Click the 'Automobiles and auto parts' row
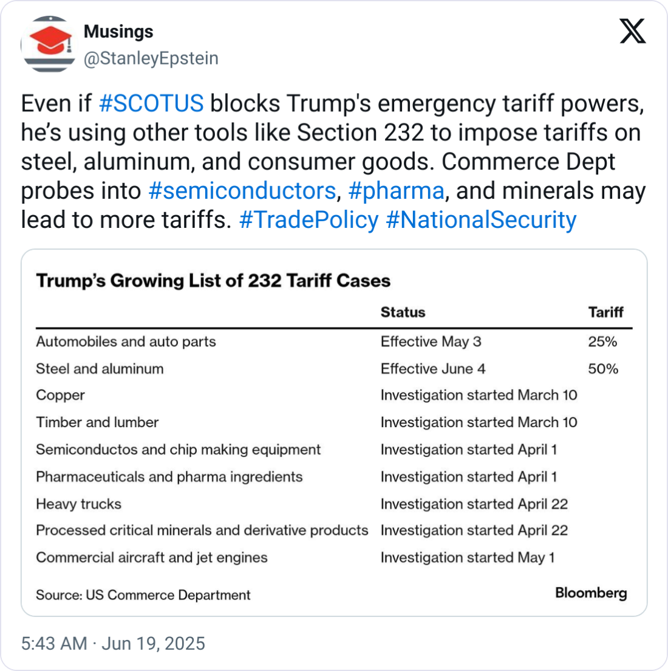The image size is (668, 671). click(x=126, y=342)
